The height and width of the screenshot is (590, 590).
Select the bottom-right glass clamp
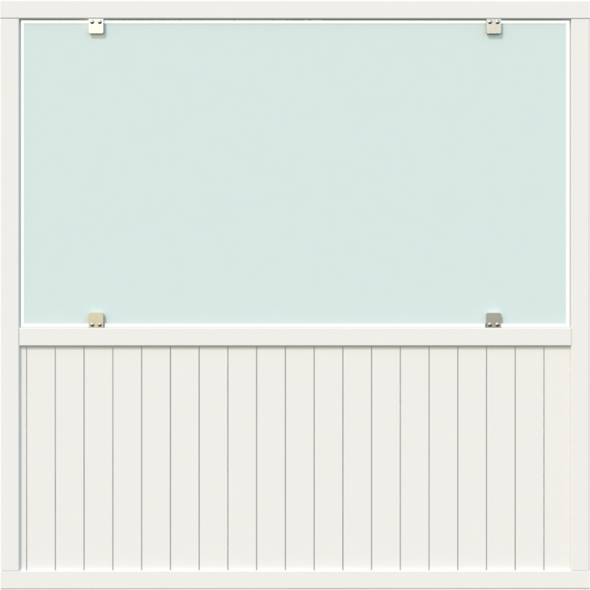point(494,320)
